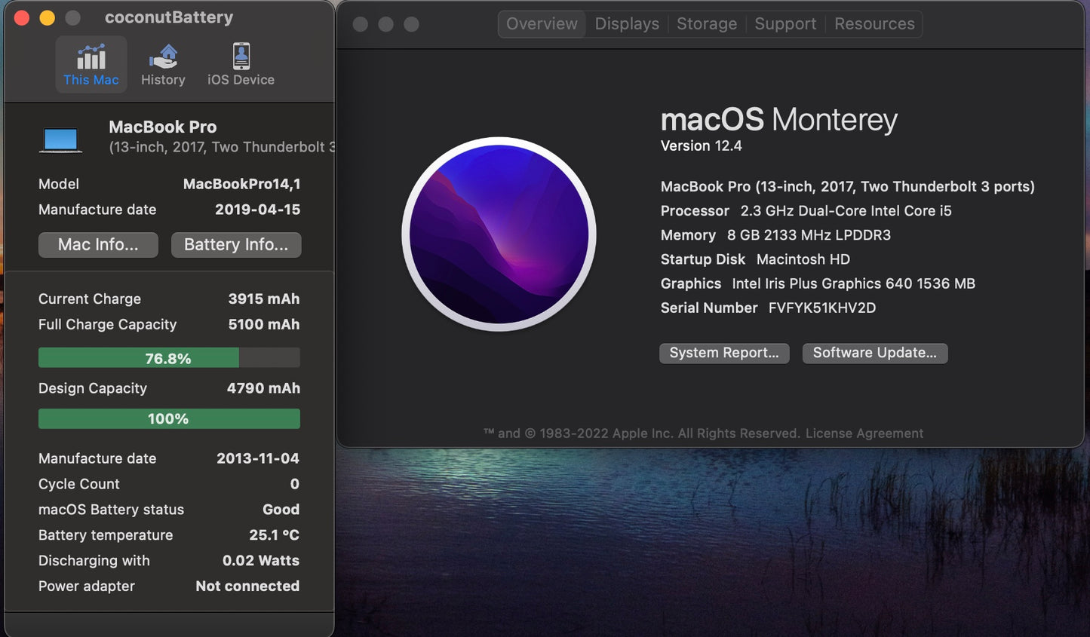Open the Resources tab

(x=874, y=23)
